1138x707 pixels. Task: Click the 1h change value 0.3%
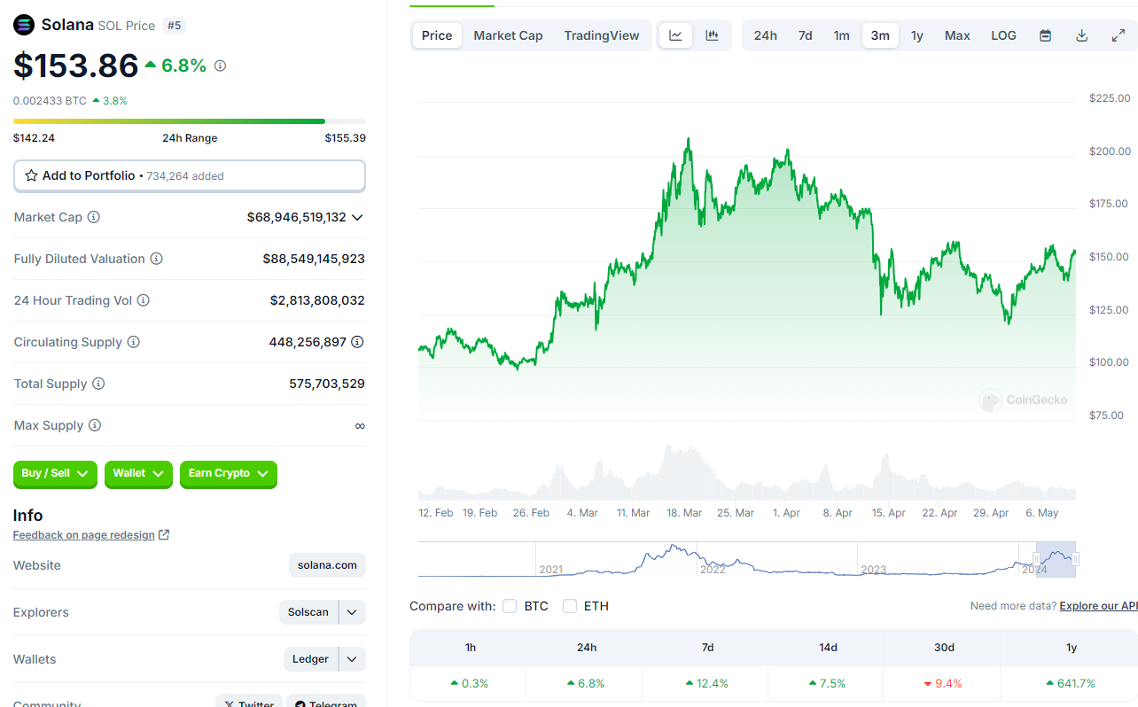pos(469,683)
